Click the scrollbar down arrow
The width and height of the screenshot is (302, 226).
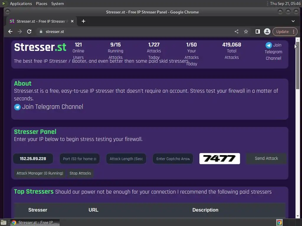coord(298,216)
